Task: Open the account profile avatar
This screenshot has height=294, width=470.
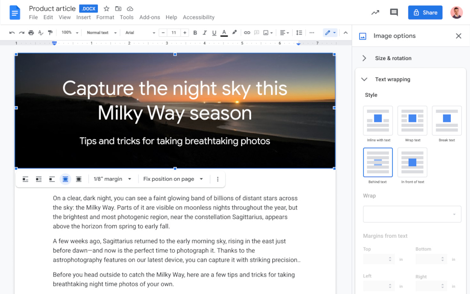Action: (456, 12)
